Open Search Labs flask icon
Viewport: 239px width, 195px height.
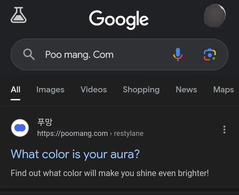[x=19, y=15]
